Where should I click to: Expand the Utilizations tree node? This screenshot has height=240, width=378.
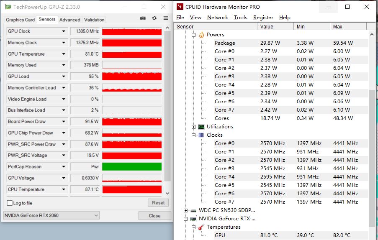[x=193, y=127]
